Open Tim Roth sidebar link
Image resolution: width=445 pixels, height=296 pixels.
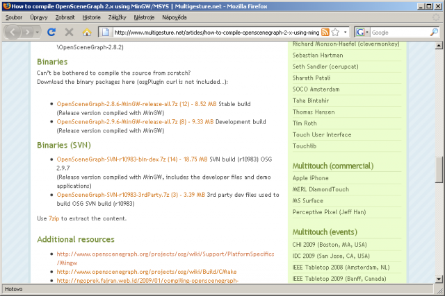pos(305,123)
